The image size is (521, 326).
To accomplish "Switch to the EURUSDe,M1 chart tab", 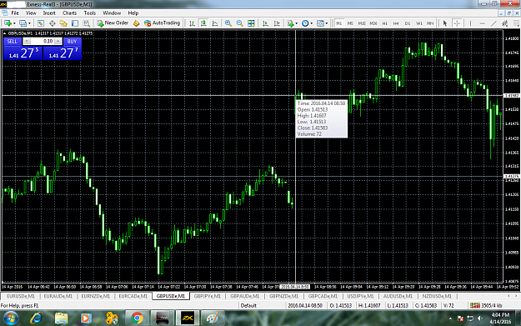I will click(x=21, y=296).
